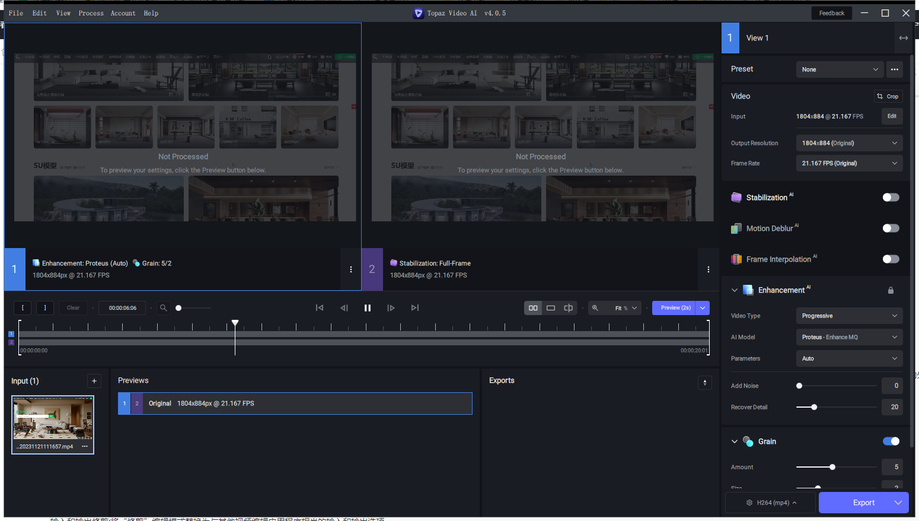Adjust the Grain Amount slider
This screenshot has width=919, height=521.
836,467
